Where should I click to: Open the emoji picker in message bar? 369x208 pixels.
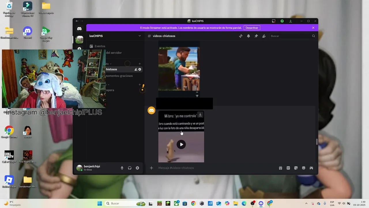click(304, 168)
